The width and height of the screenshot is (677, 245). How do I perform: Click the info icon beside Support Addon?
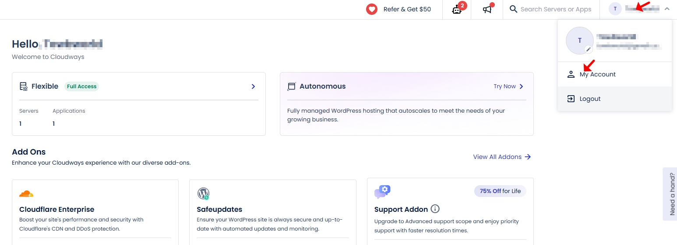435,209
